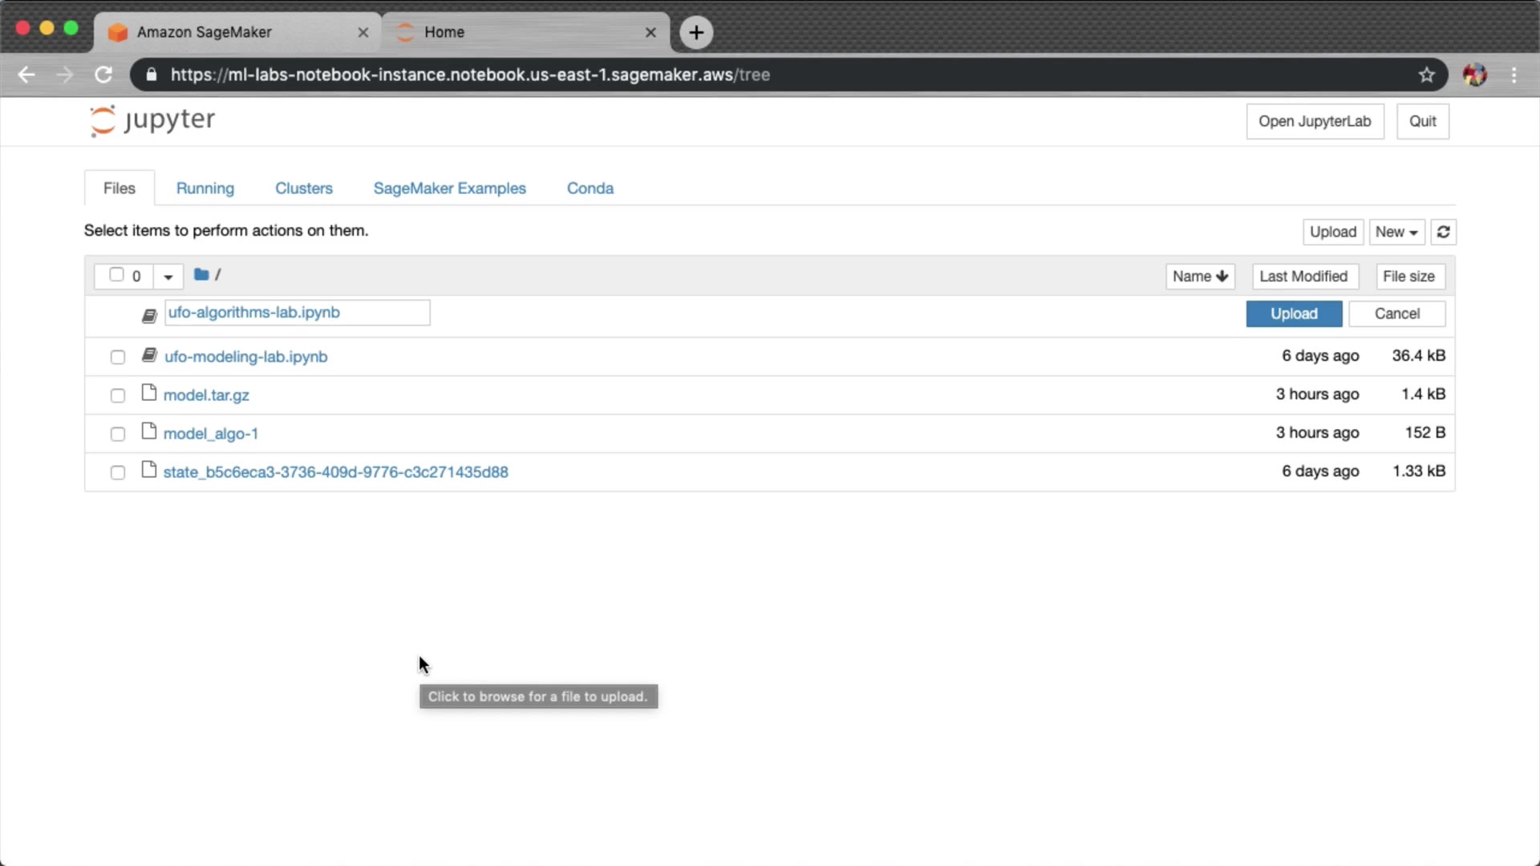
Task: Click the ufo-algorithms-lab.ipynb filename field
Action: (x=297, y=313)
